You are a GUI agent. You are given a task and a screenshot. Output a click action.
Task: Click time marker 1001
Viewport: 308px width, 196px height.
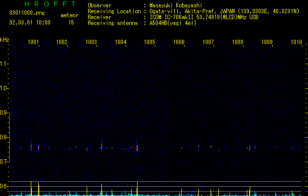click(x=33, y=42)
